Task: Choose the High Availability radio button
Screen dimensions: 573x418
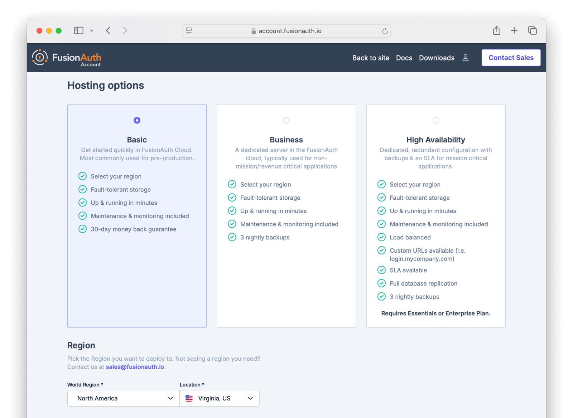Action: (435, 120)
